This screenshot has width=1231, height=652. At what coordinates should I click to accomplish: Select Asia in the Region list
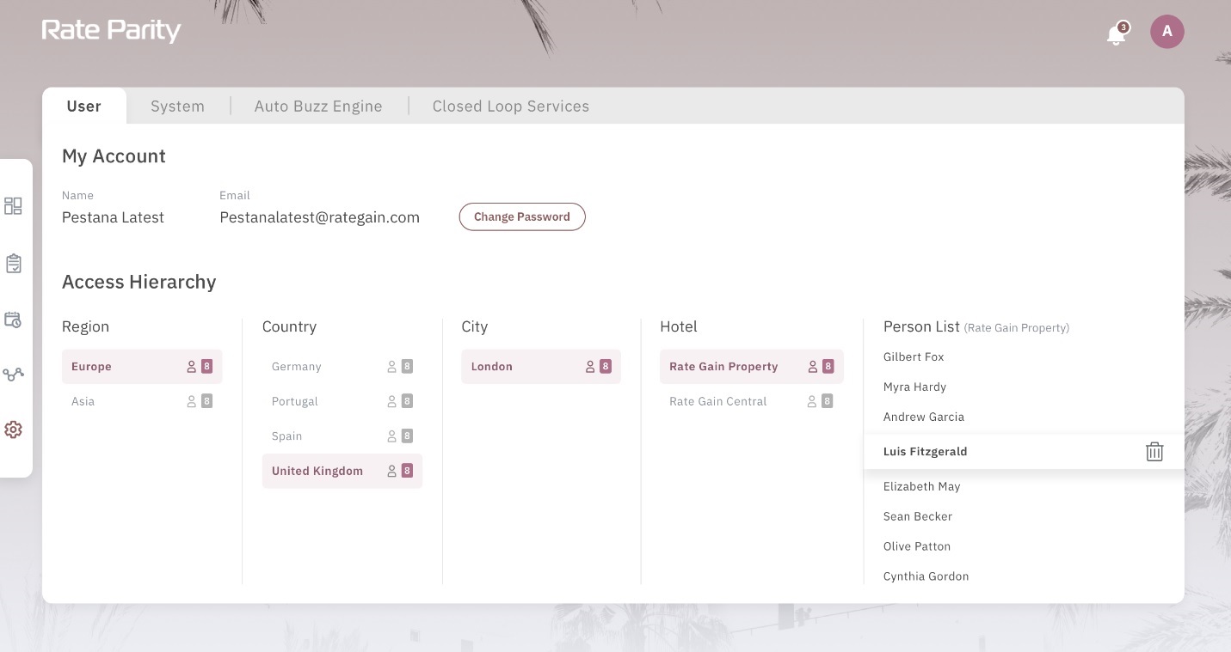(x=83, y=401)
